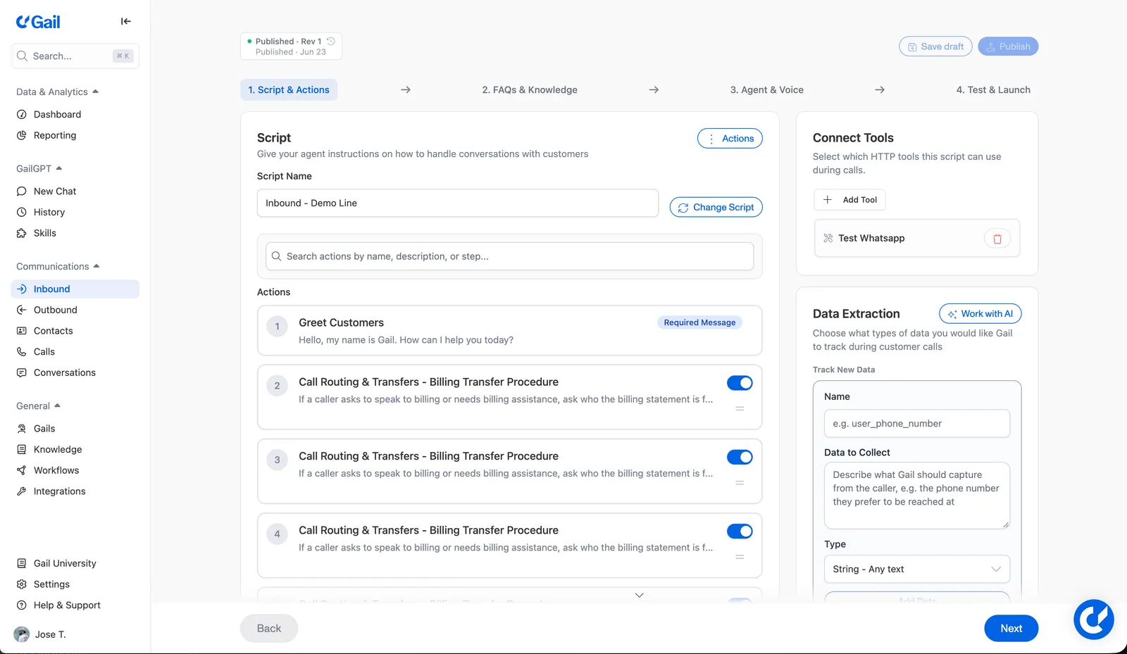
Task: Disable the toggle on action step 3
Action: click(x=740, y=457)
